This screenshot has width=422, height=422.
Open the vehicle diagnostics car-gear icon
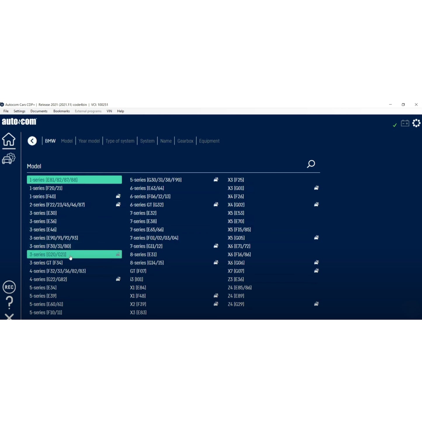[x=9, y=159]
